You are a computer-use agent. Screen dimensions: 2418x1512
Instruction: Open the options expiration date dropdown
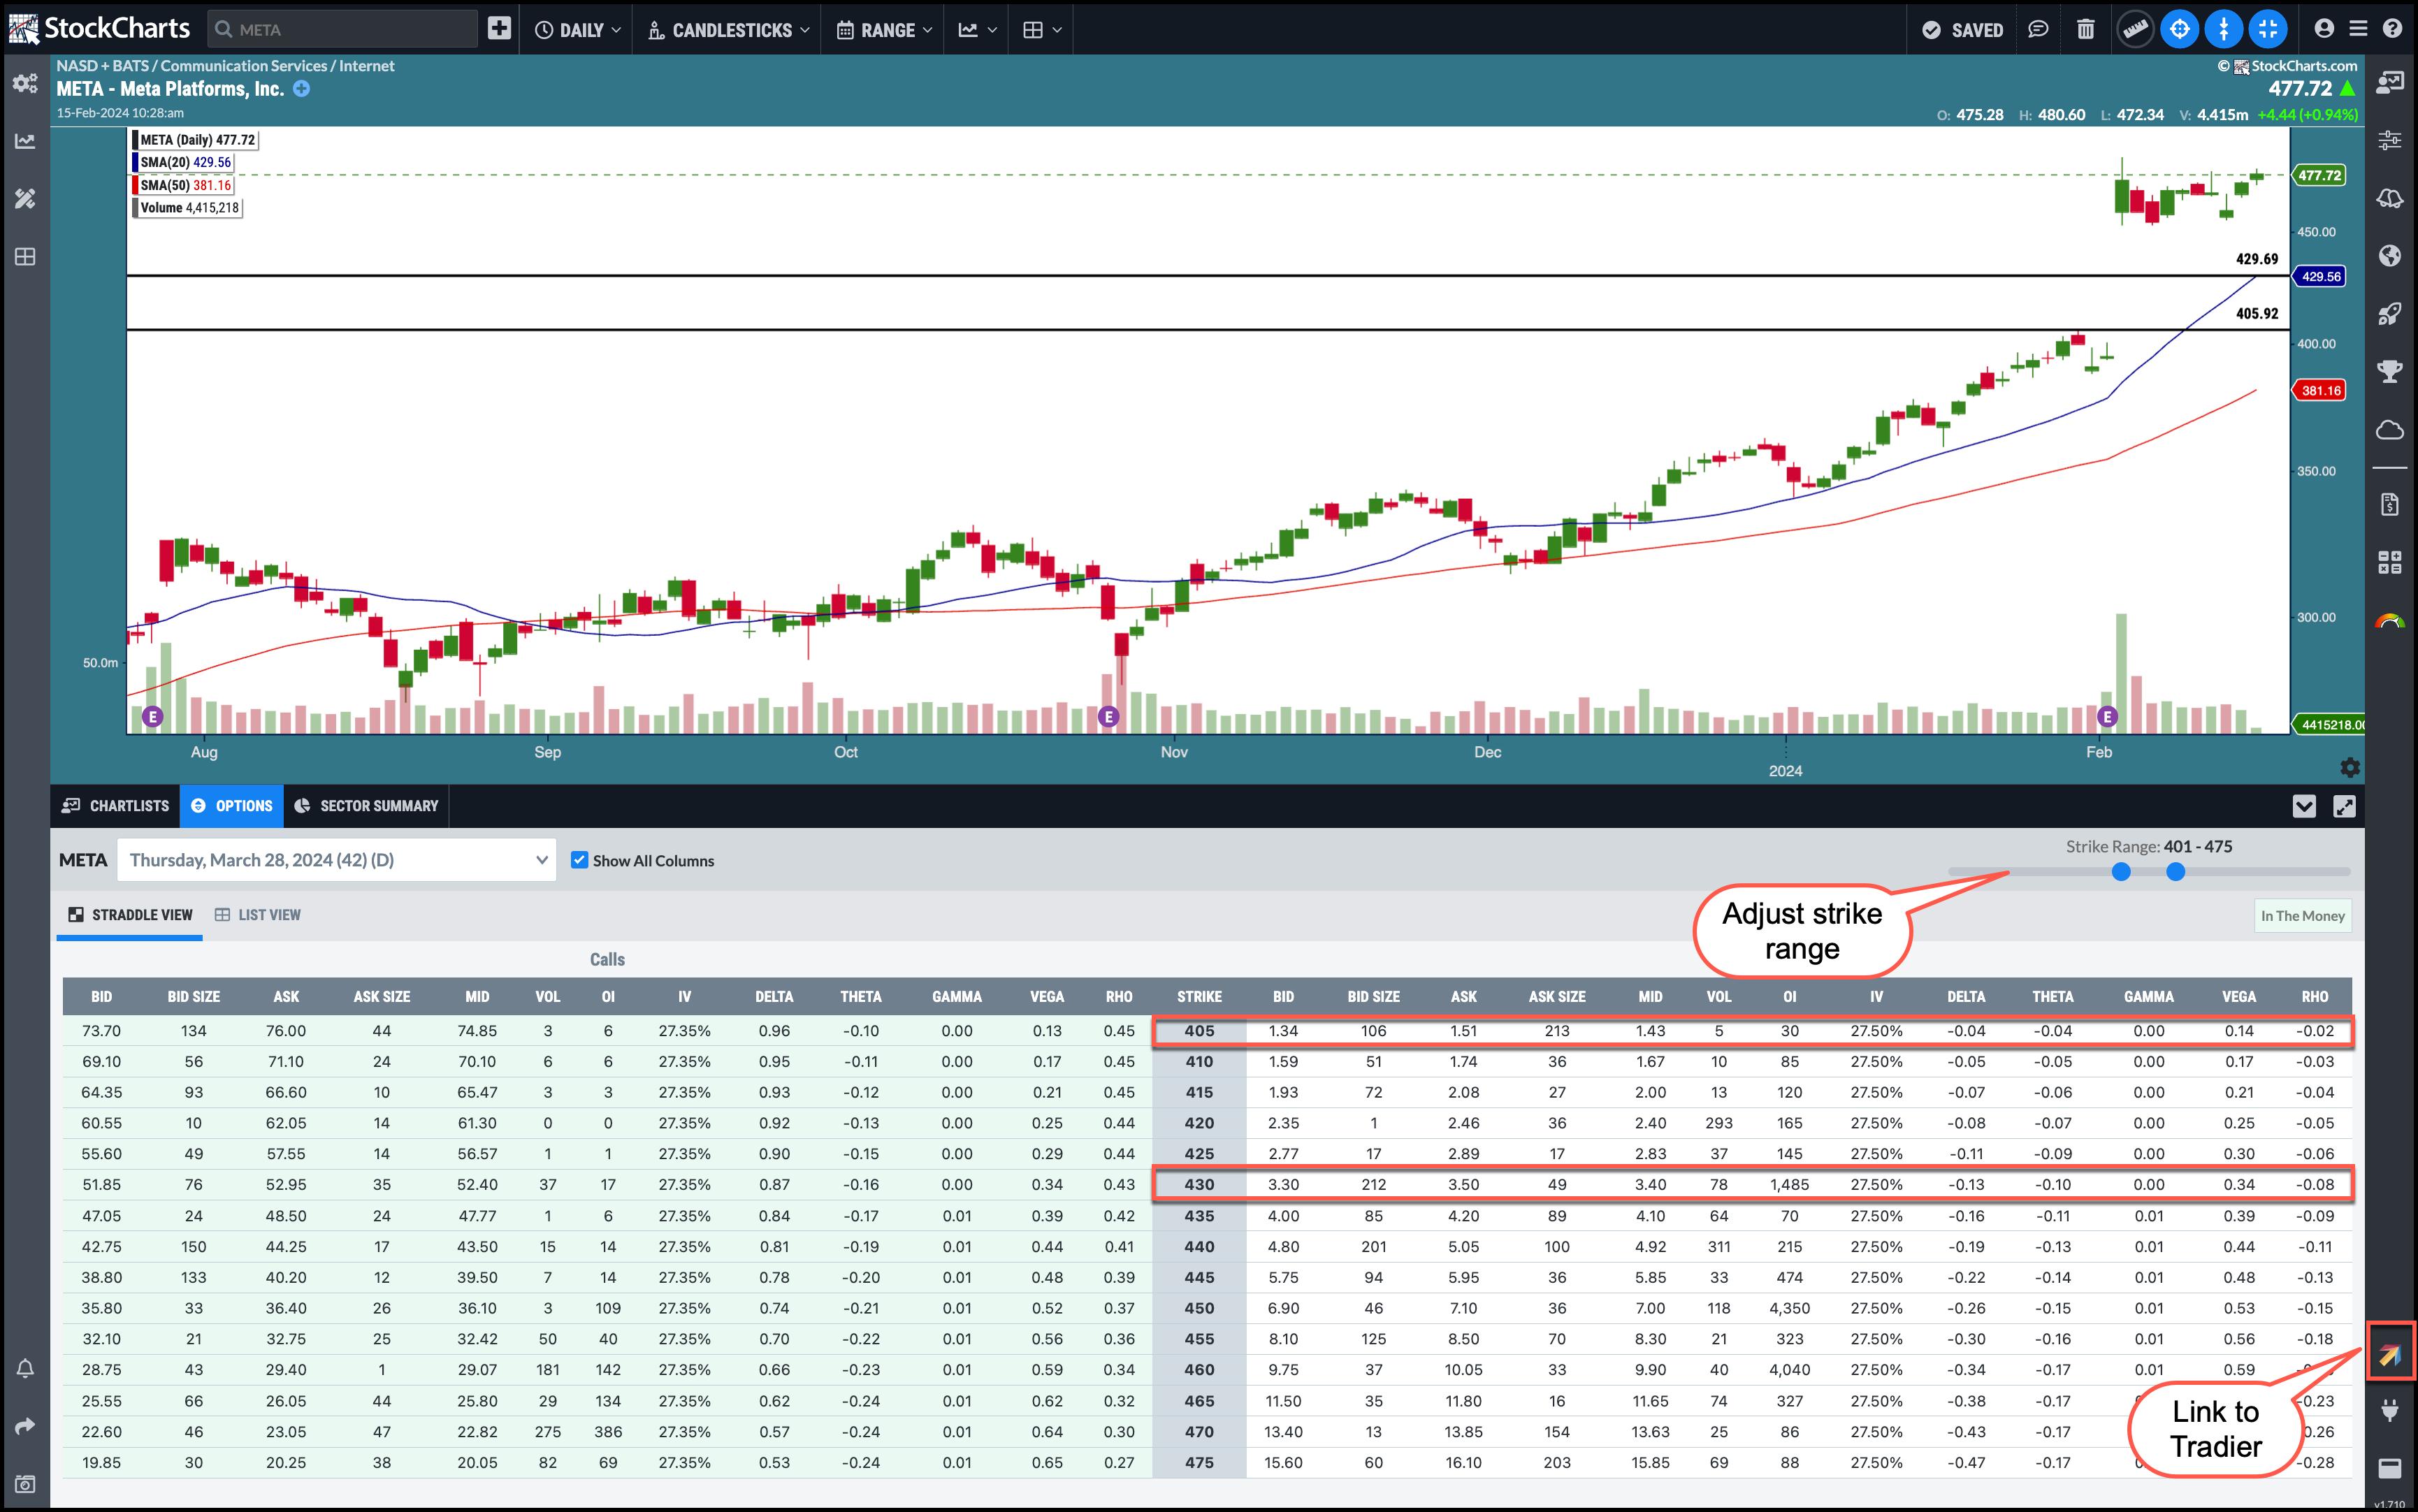[x=337, y=860]
